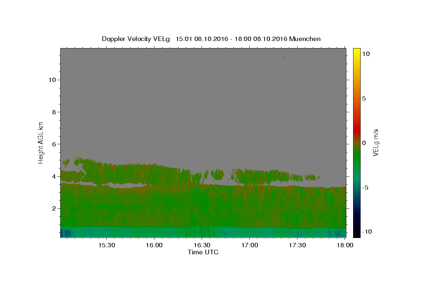Click the 2 km height tick label

coord(53,208)
